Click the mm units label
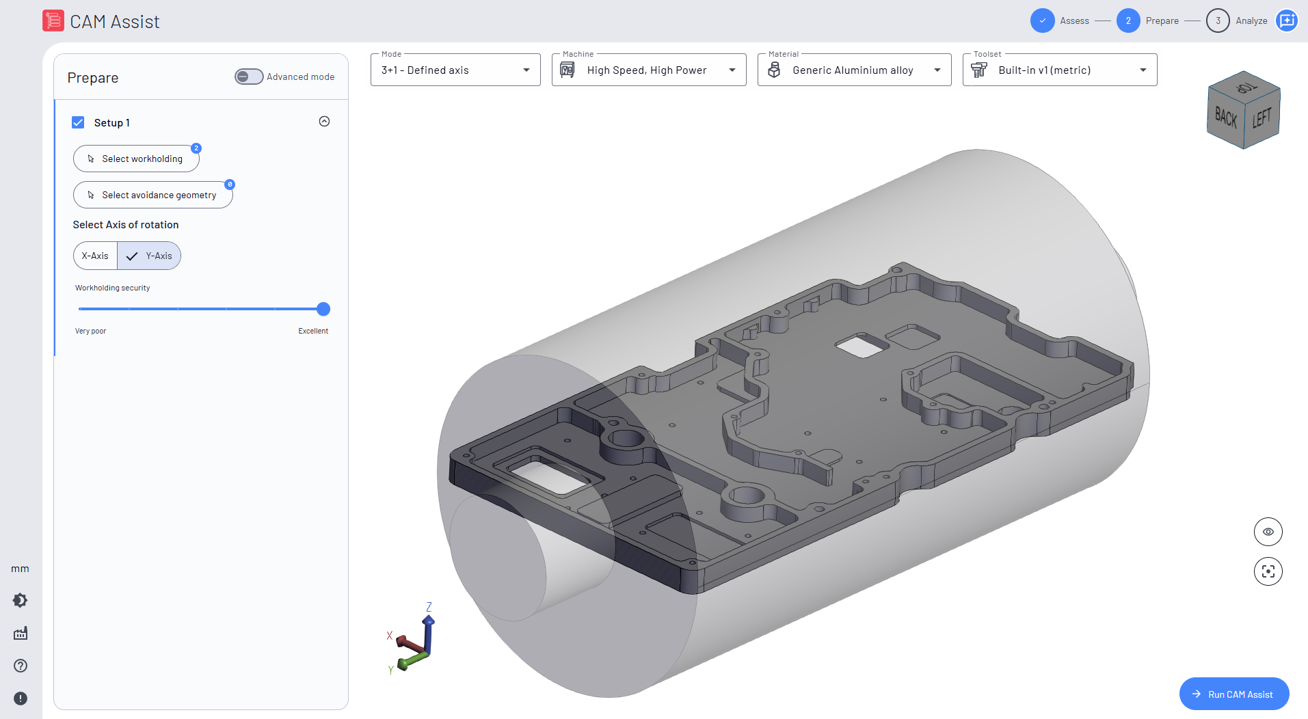 pos(20,569)
